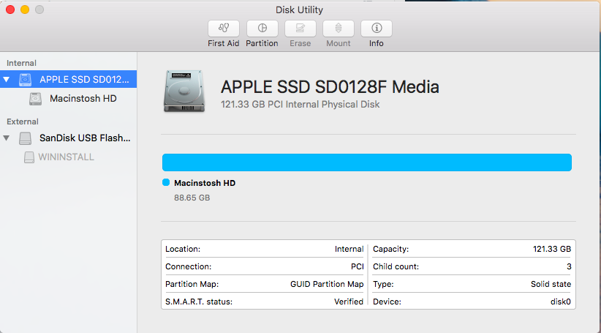Select APPLE SSD SD012... in sidebar
The width and height of the screenshot is (601, 333).
(68, 80)
